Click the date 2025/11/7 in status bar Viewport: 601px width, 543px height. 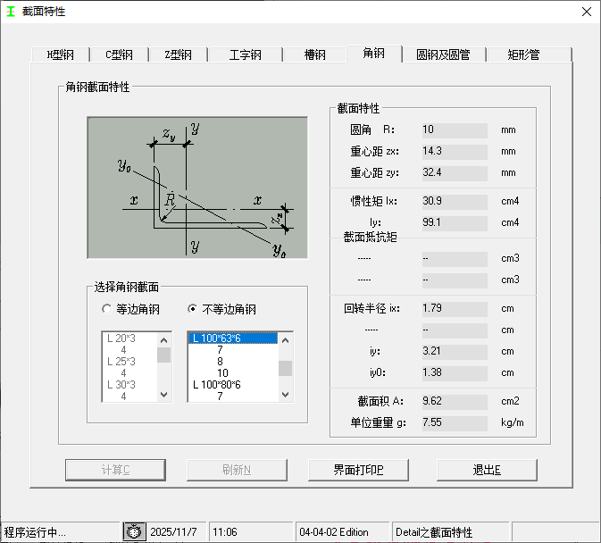pyautogui.click(x=173, y=532)
